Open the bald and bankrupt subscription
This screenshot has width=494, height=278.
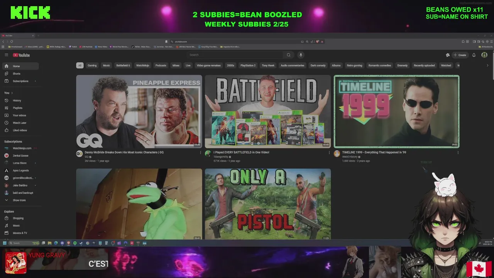pos(20,193)
